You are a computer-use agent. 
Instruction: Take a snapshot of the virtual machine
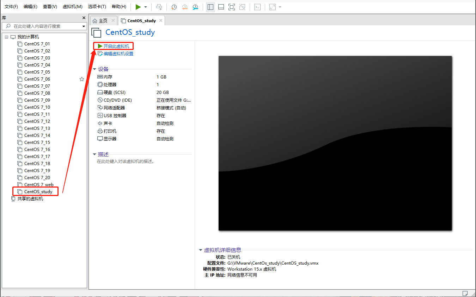pos(174,7)
